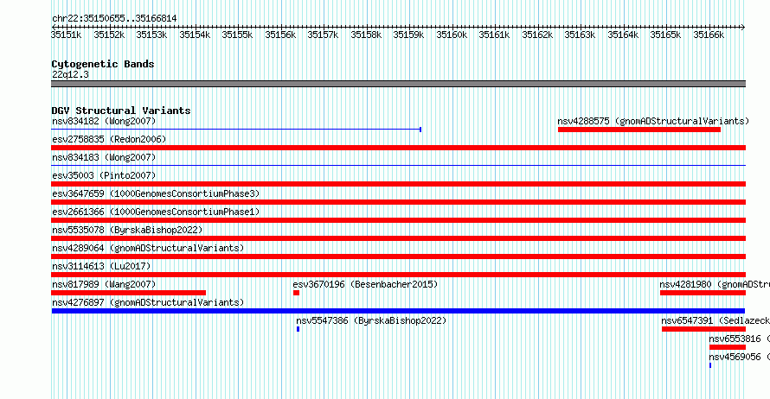Image resolution: width=770 pixels, height=399 pixels.
Task: Select the red nsv3114613 (Lu2017) bar
Action: [x=398, y=275]
